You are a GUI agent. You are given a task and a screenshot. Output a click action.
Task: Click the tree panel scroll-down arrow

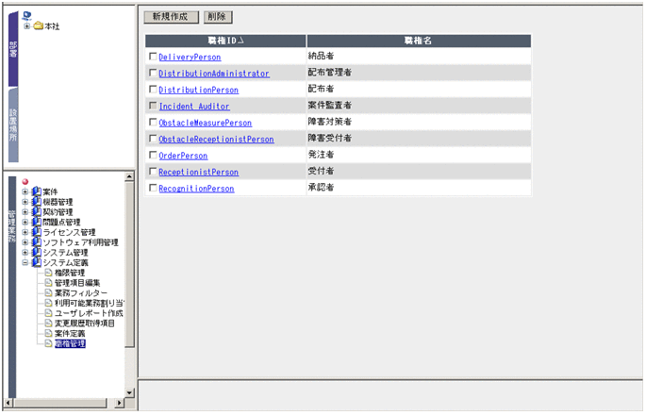pos(129,392)
